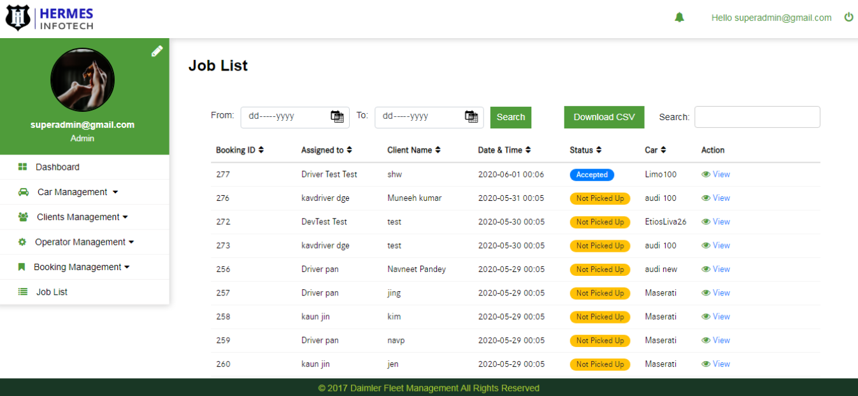
Task: Click the Hello superadmin@gmail.com text
Action: pyautogui.click(x=771, y=18)
